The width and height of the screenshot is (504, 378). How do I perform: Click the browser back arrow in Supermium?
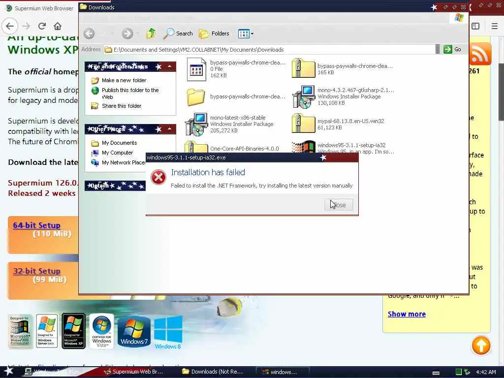[10, 26]
